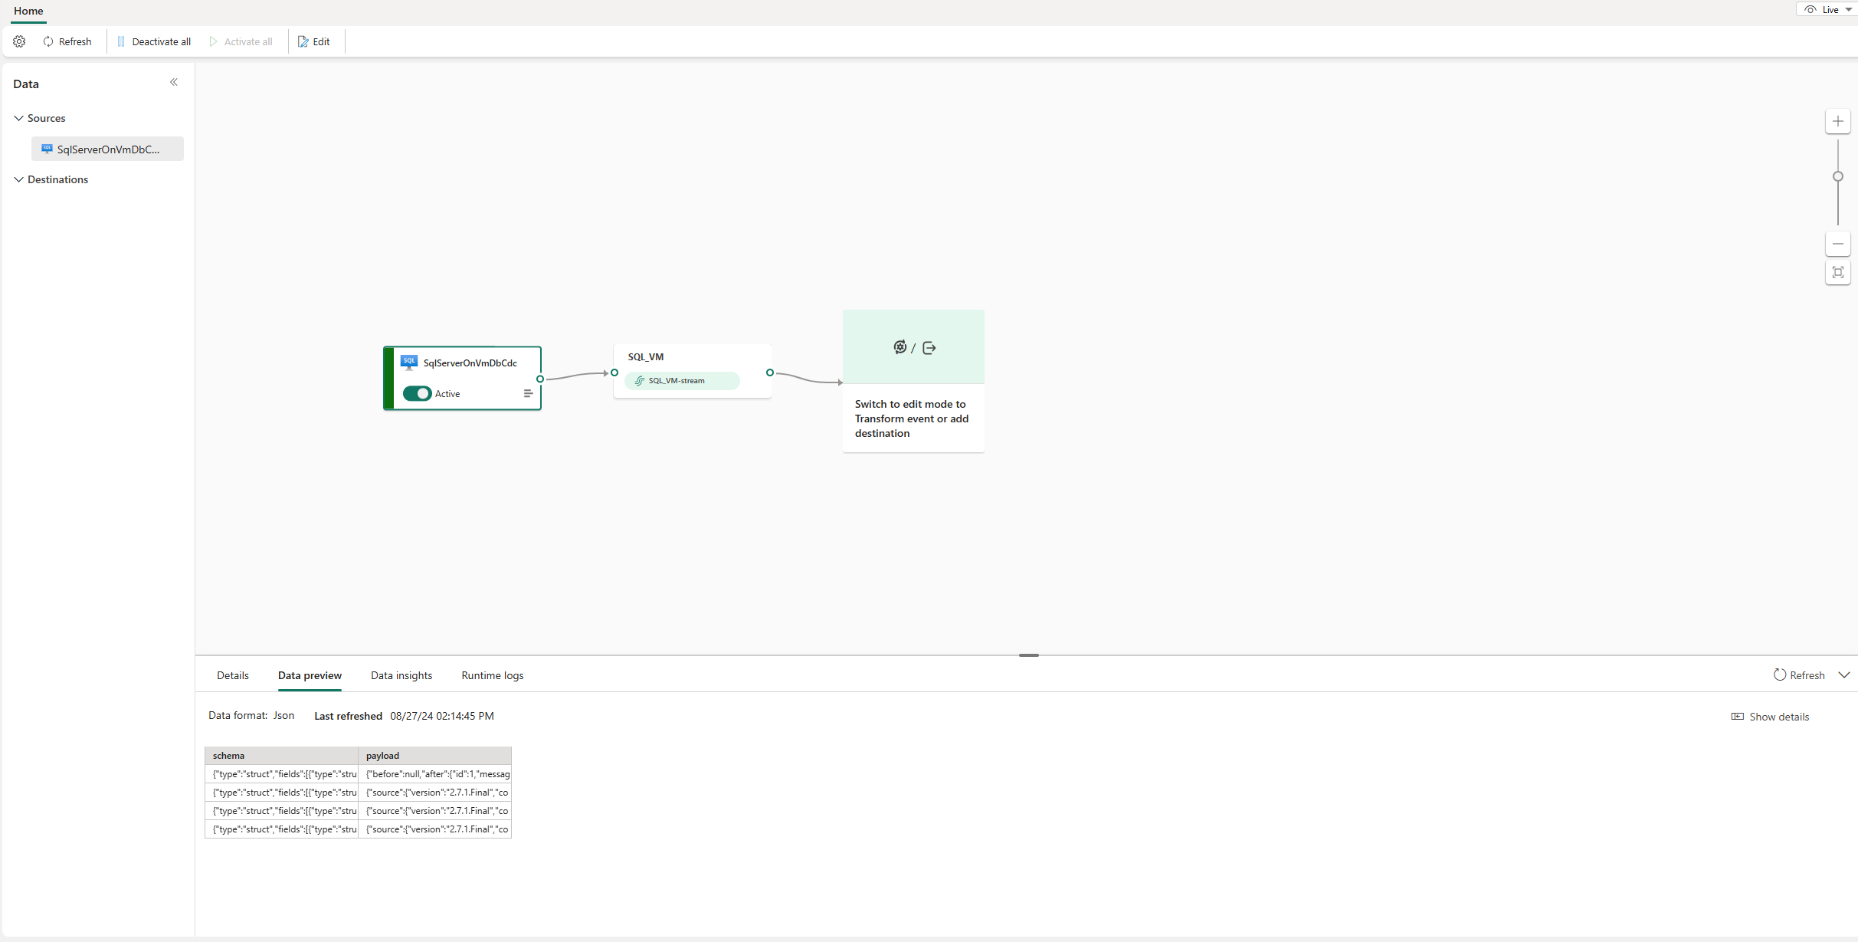Click the Deactivate all button
This screenshot has width=1858, height=942.
click(154, 41)
